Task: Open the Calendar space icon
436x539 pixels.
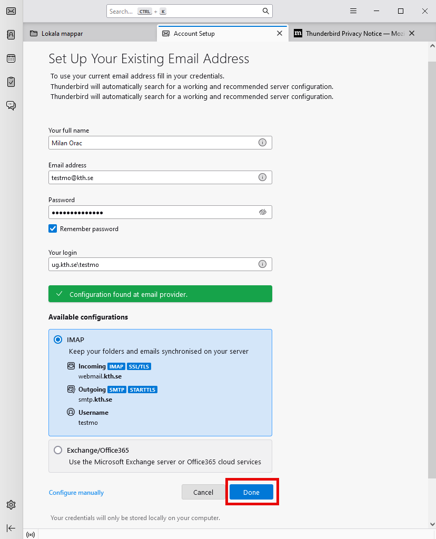Action: 11,58
